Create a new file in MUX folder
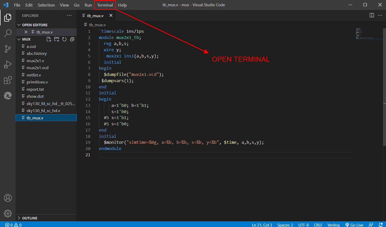Image resolution: width=386 pixels, height=227 pixels. tap(49, 39)
